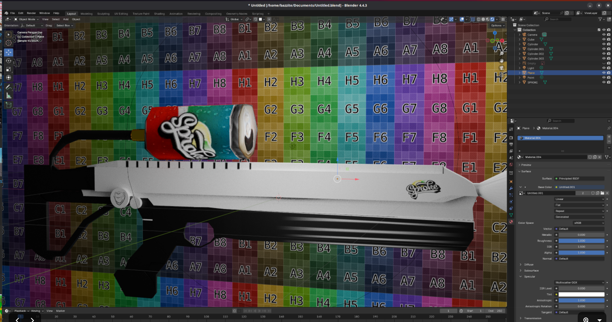Click the outliner search field

(x=558, y=19)
